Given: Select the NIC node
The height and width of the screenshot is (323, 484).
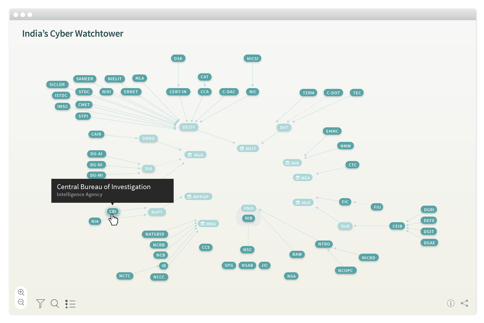Looking at the screenshot, I should click(x=253, y=92).
